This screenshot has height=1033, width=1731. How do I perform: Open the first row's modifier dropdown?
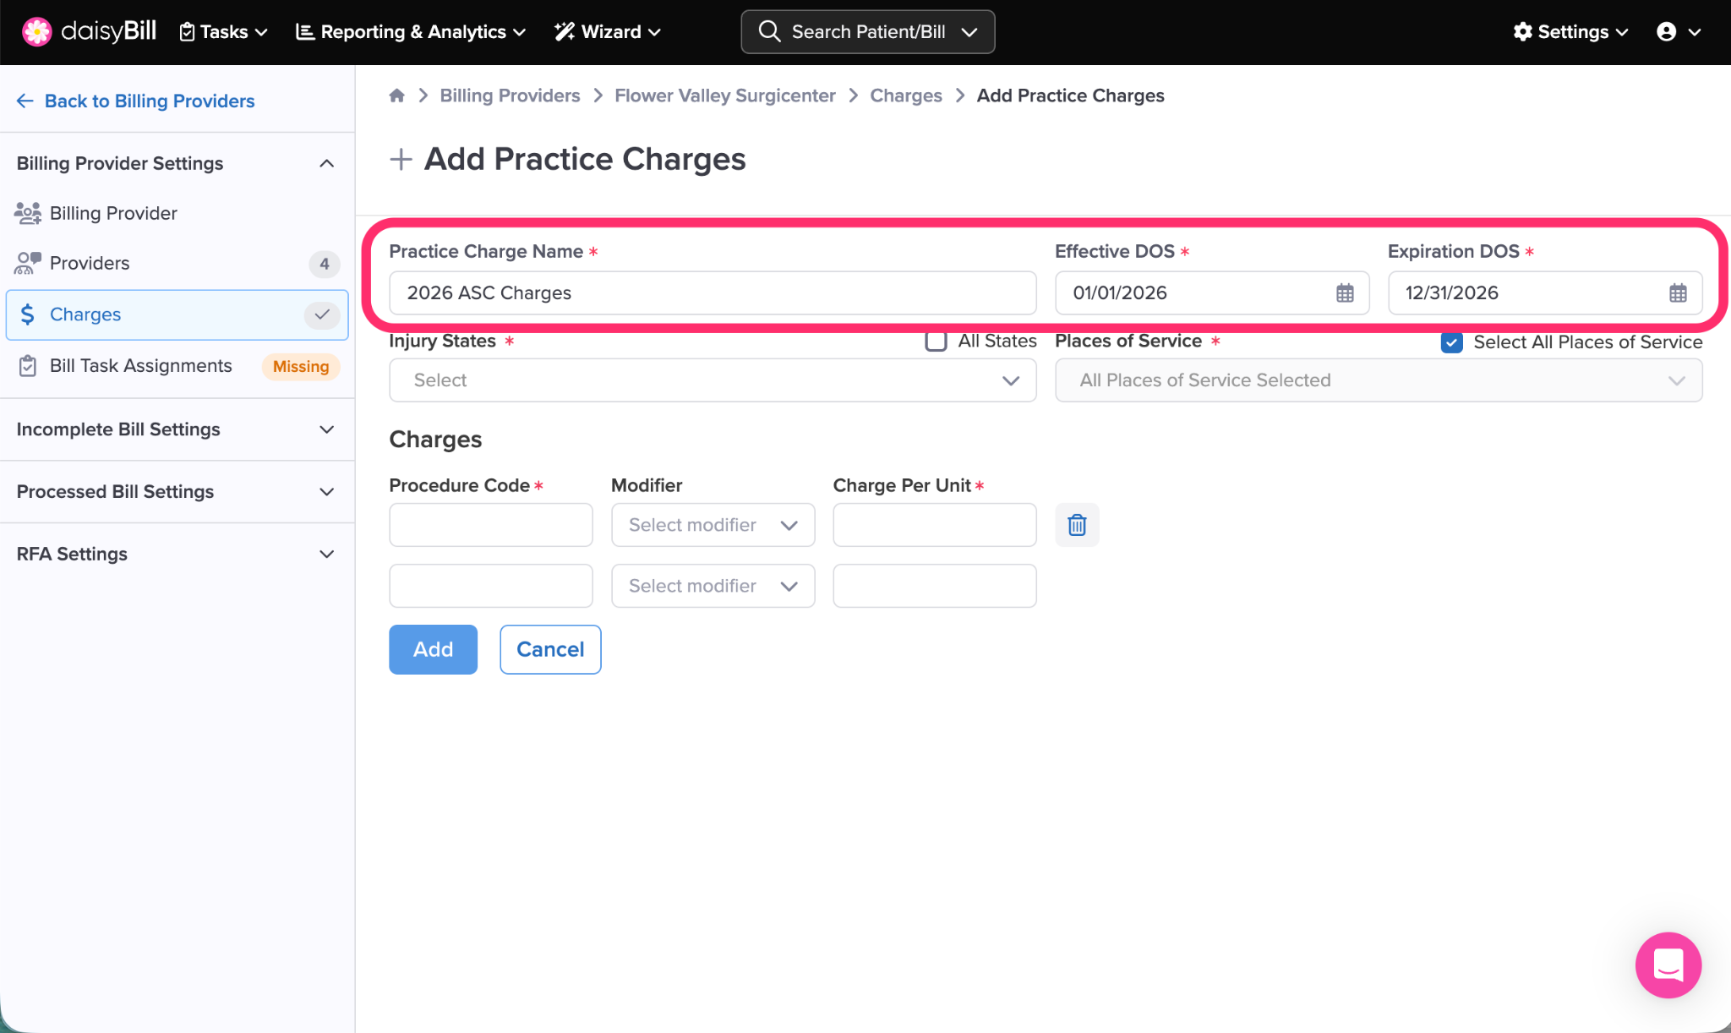click(713, 525)
